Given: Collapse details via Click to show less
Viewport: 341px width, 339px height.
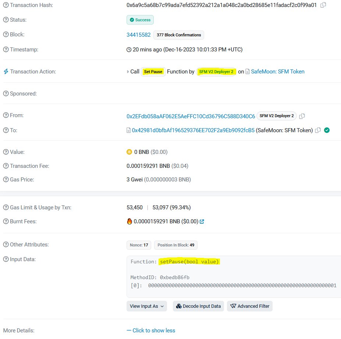Looking at the screenshot, I should click(x=151, y=331).
